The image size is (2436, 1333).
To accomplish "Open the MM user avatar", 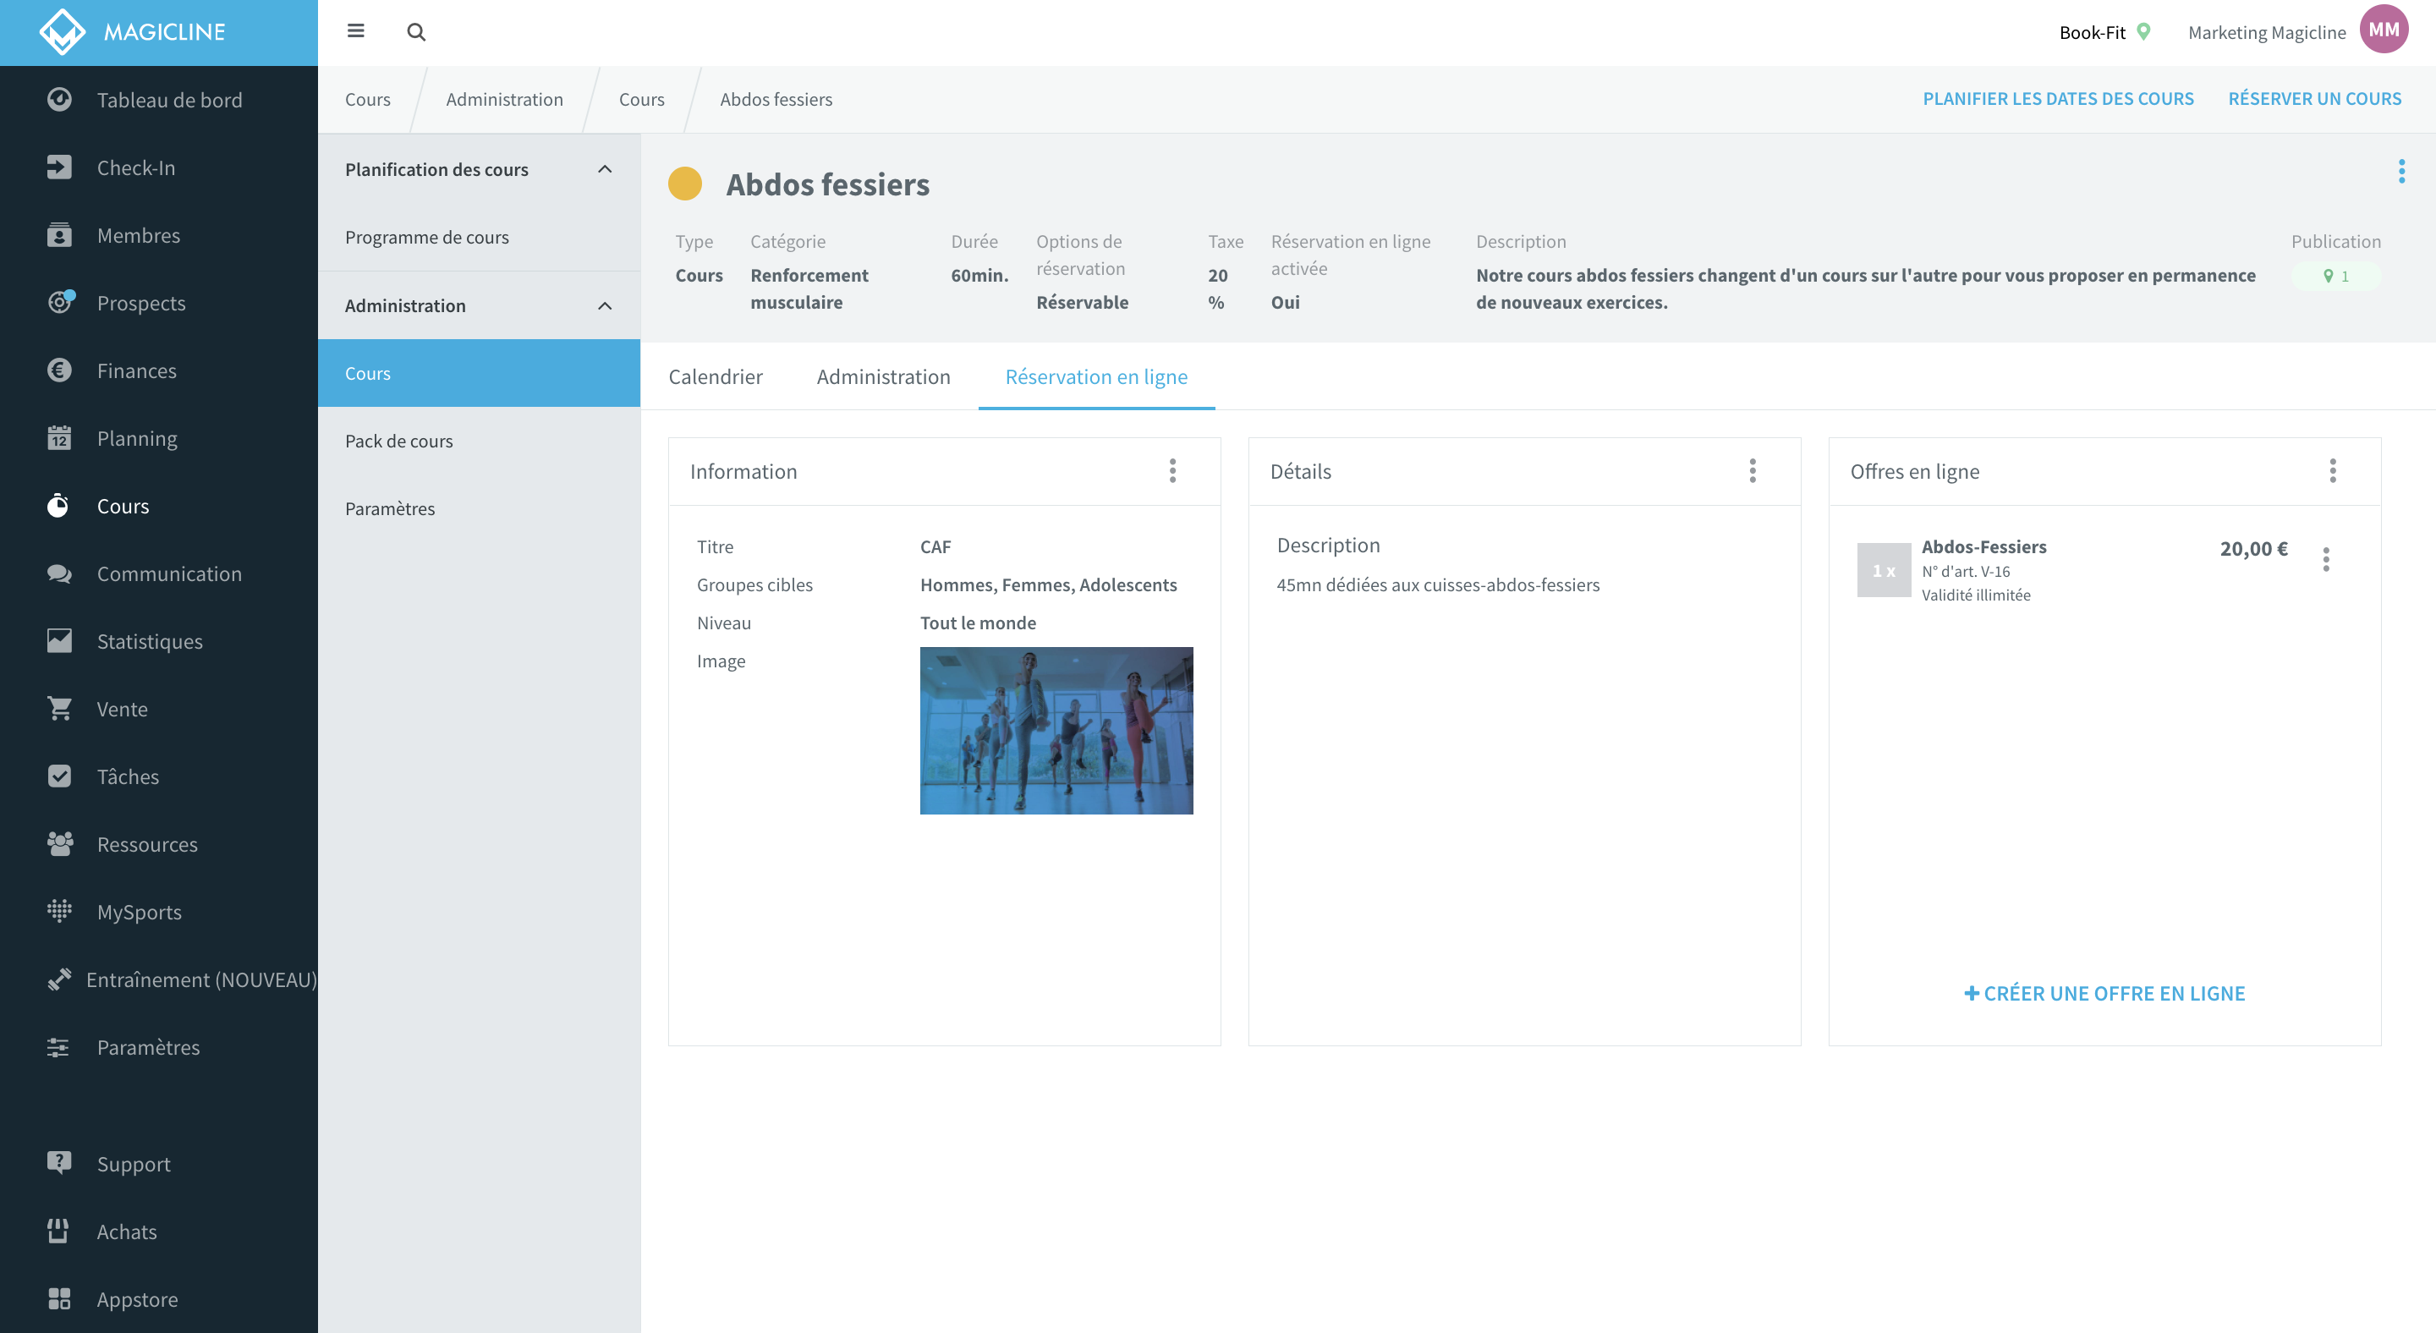I will click(x=2383, y=30).
